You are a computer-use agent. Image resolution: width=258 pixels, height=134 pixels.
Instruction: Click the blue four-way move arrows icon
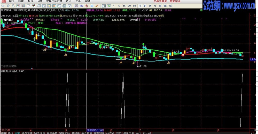(92, 6)
